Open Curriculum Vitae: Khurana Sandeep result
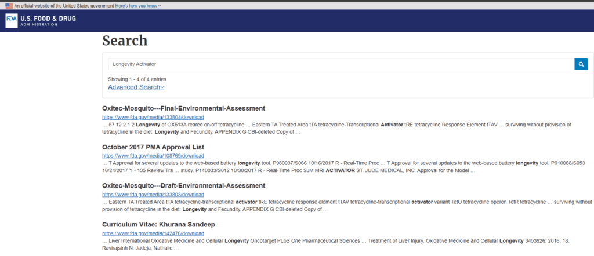This screenshot has width=594, height=256. pyautogui.click(x=159, y=224)
